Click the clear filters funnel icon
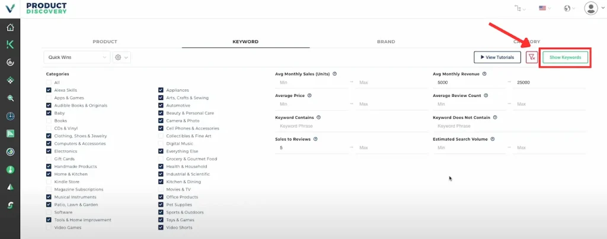Viewport: 607px width, 239px height. [x=532, y=57]
